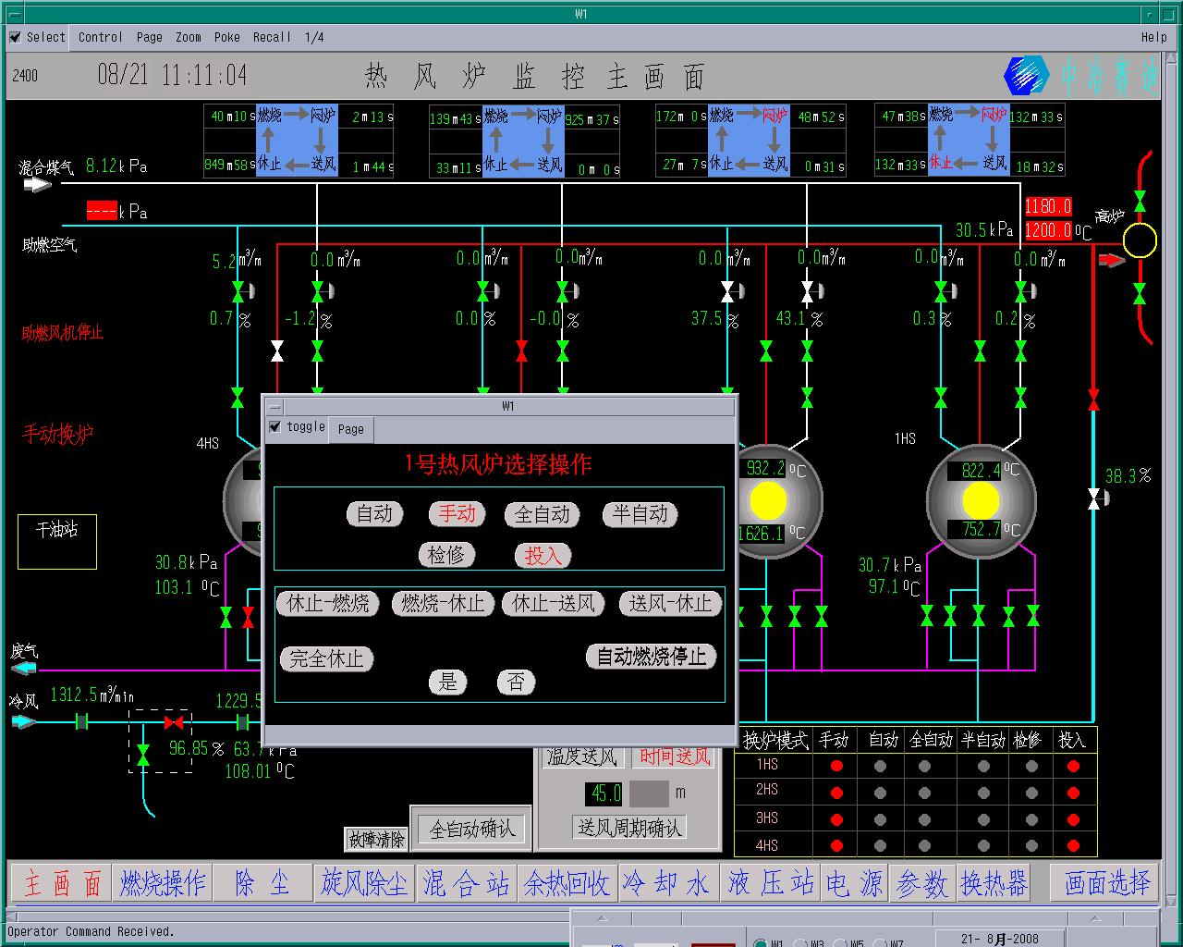Click the company logo at top right
The width and height of the screenshot is (1183, 947).
pos(1026,76)
